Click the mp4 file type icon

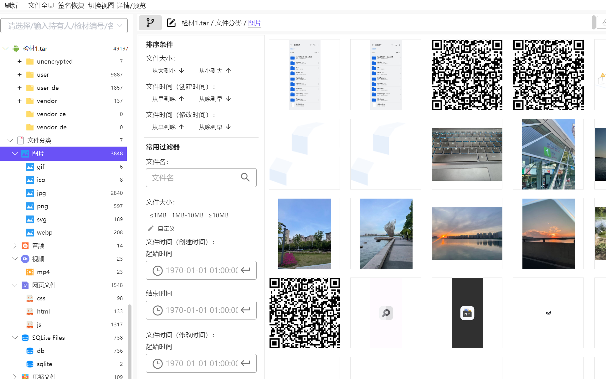point(30,272)
